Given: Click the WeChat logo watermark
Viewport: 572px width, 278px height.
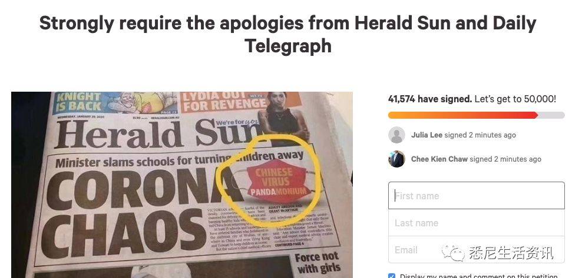Looking at the screenshot, I should point(454,252).
